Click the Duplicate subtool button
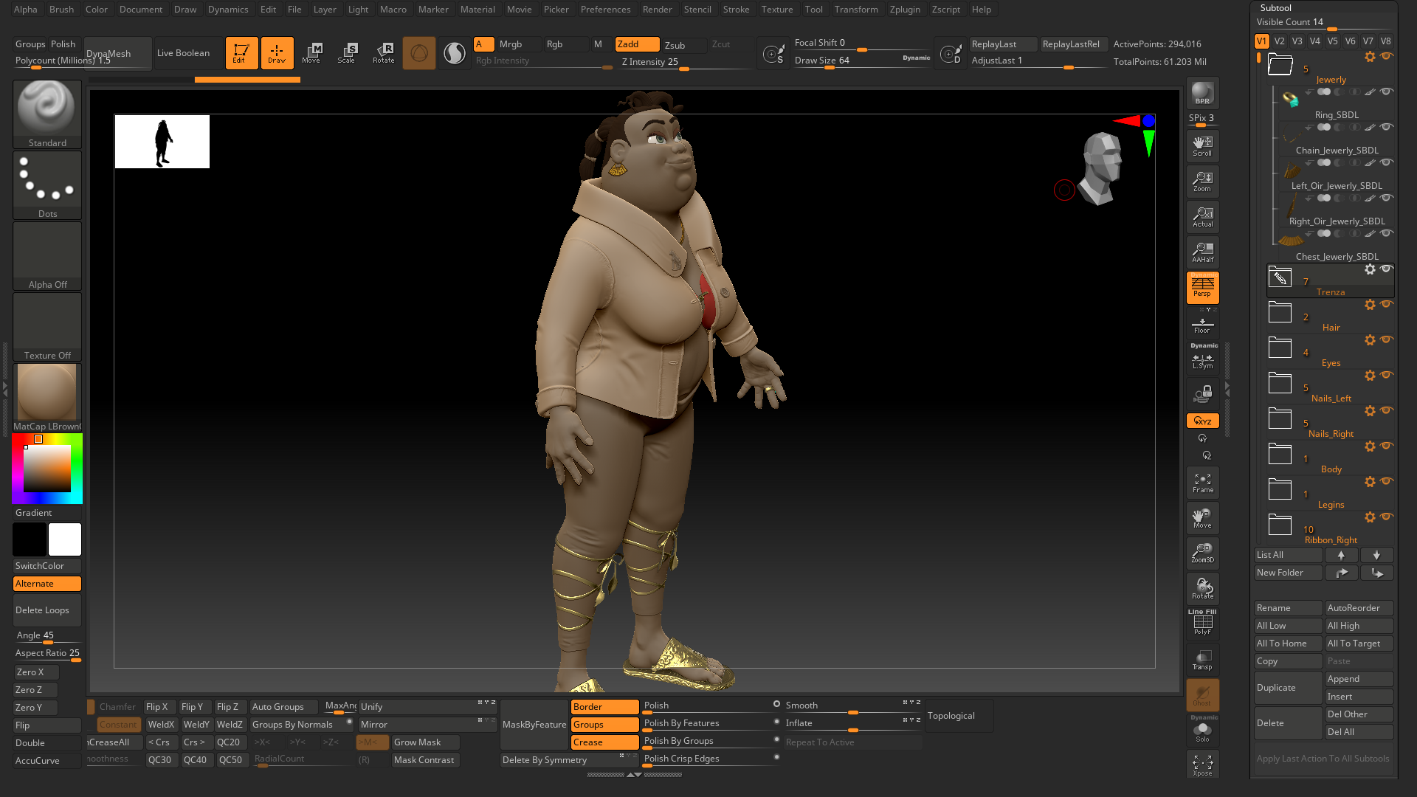The width and height of the screenshot is (1417, 797). tap(1287, 688)
